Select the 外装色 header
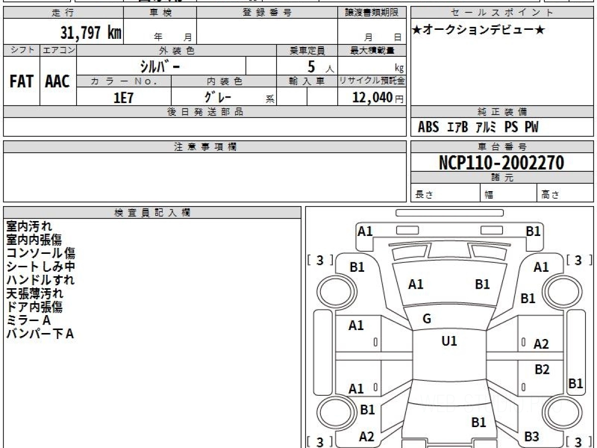This screenshot has width=597, height=448. click(x=177, y=50)
